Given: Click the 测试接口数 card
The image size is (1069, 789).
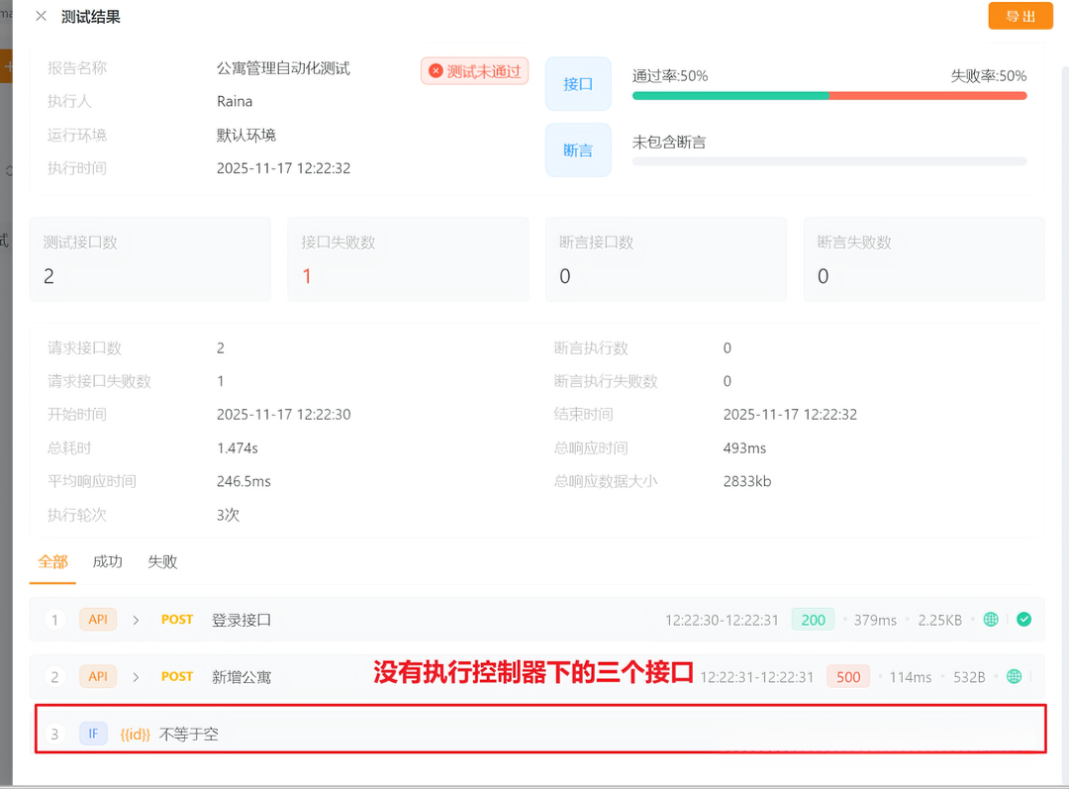Looking at the screenshot, I should pos(150,259).
